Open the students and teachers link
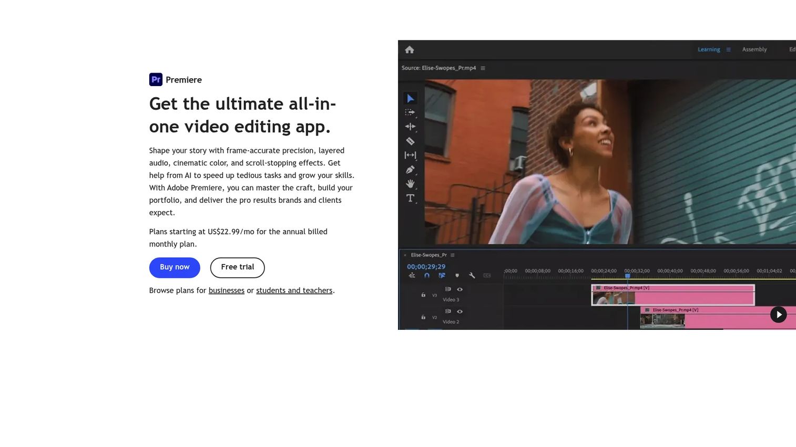Viewport: 796px width, 447px height. 294,290
